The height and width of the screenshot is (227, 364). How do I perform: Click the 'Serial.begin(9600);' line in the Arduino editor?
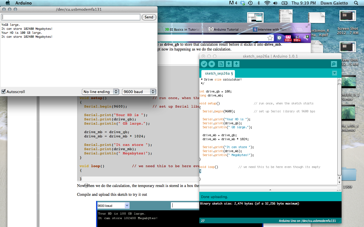[219, 111]
